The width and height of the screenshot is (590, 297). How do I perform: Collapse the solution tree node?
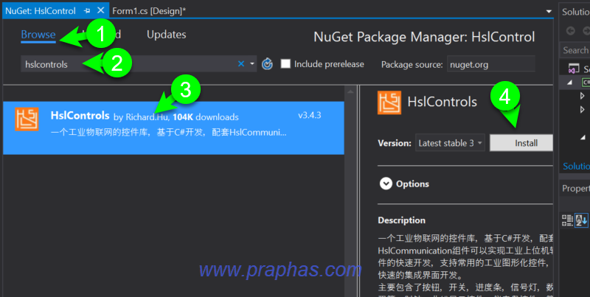point(569,83)
